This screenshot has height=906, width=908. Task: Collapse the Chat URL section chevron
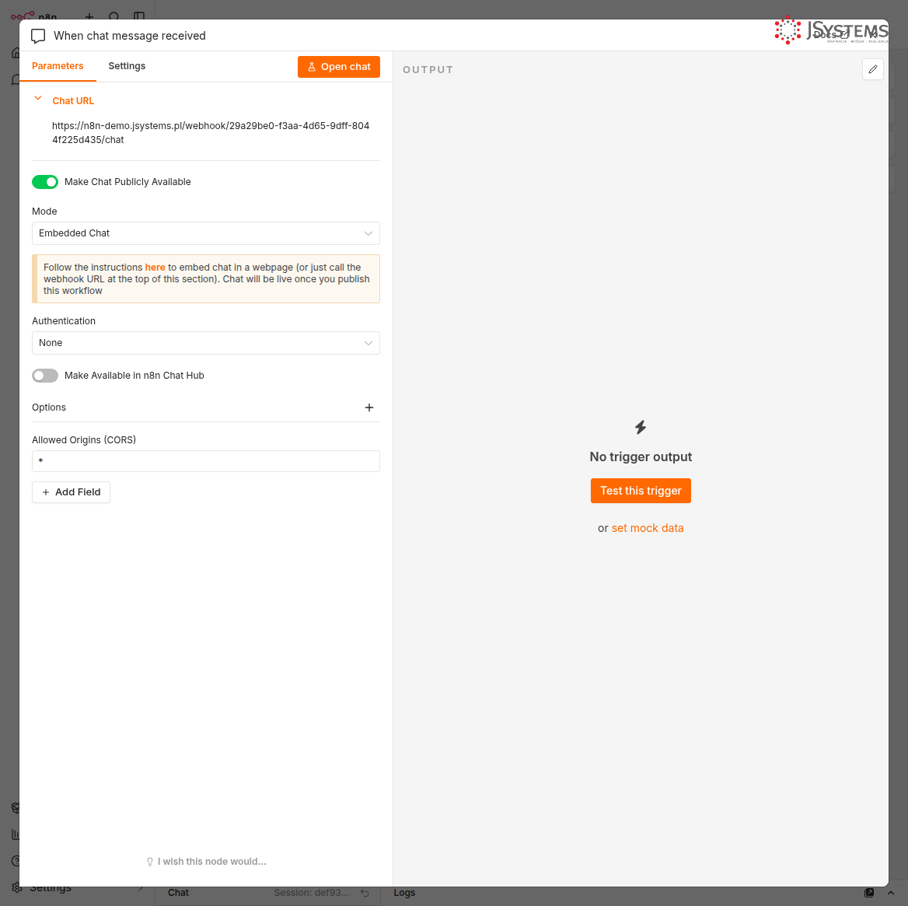click(37, 99)
